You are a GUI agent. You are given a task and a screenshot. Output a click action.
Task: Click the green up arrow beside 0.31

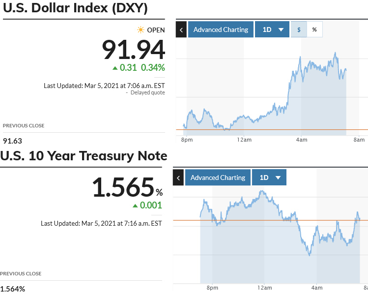[115, 68]
